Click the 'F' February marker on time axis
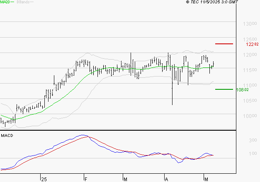260x182 pixels. [85, 178]
